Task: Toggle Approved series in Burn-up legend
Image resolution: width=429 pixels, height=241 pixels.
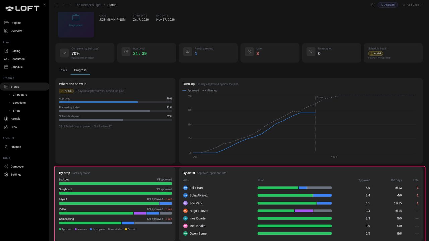Action: [191, 91]
